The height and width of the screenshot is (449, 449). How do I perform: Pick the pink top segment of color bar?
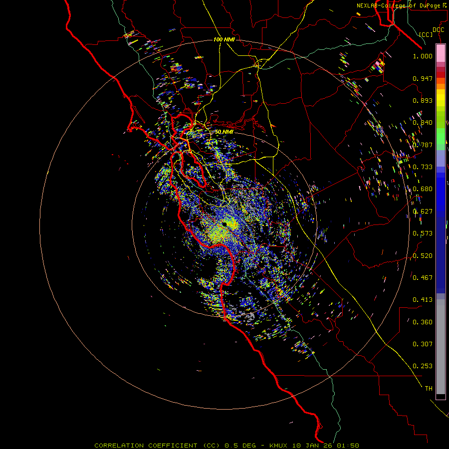pyautogui.click(x=441, y=53)
